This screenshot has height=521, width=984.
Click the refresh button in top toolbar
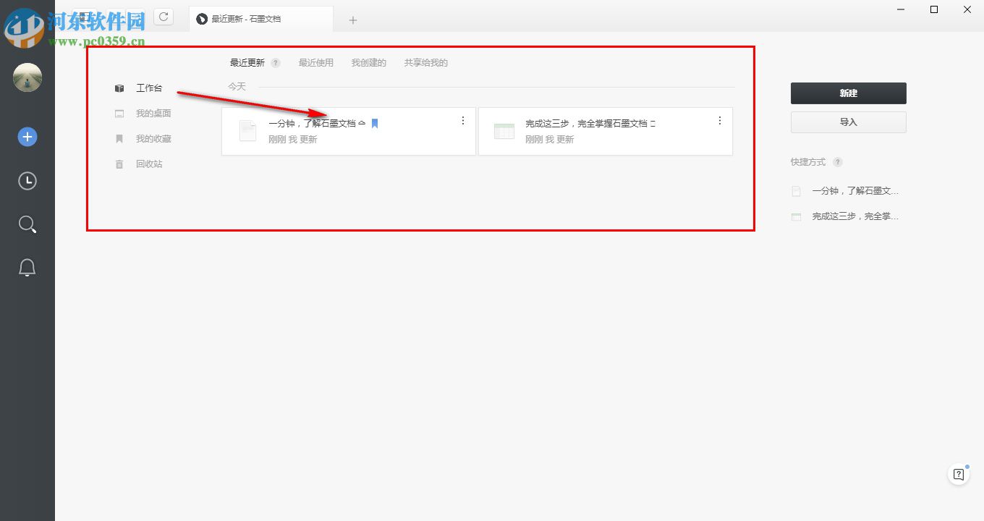tap(164, 17)
